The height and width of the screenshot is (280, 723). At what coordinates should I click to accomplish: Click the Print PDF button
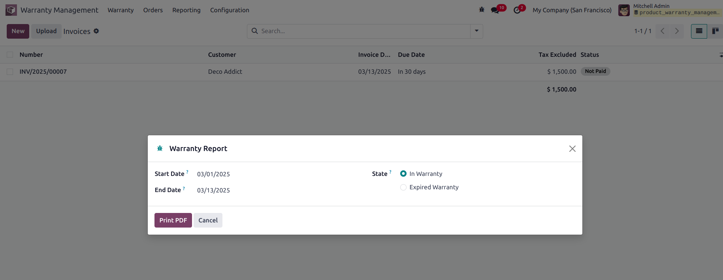[173, 220]
